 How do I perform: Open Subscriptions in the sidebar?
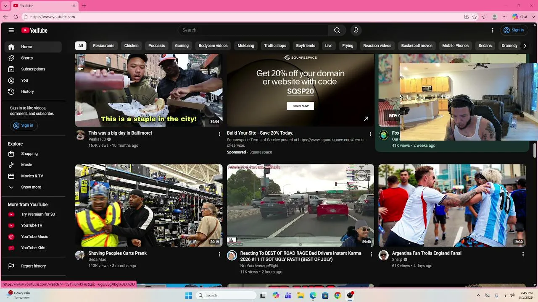pyautogui.click(x=33, y=69)
